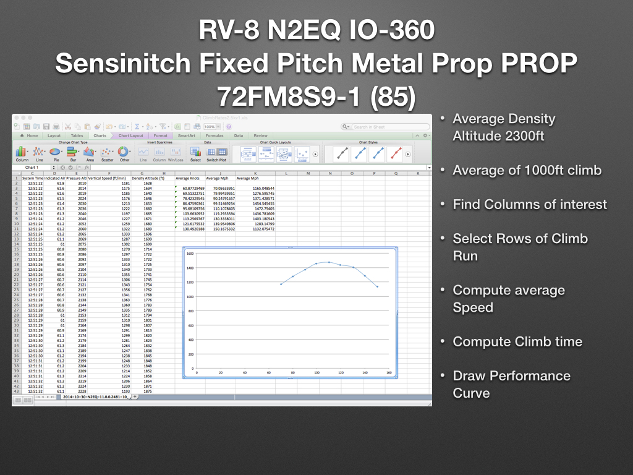The width and height of the screenshot is (633, 475).
Task: Pick the Scatter chart type icon
Action: pyautogui.click(x=107, y=152)
